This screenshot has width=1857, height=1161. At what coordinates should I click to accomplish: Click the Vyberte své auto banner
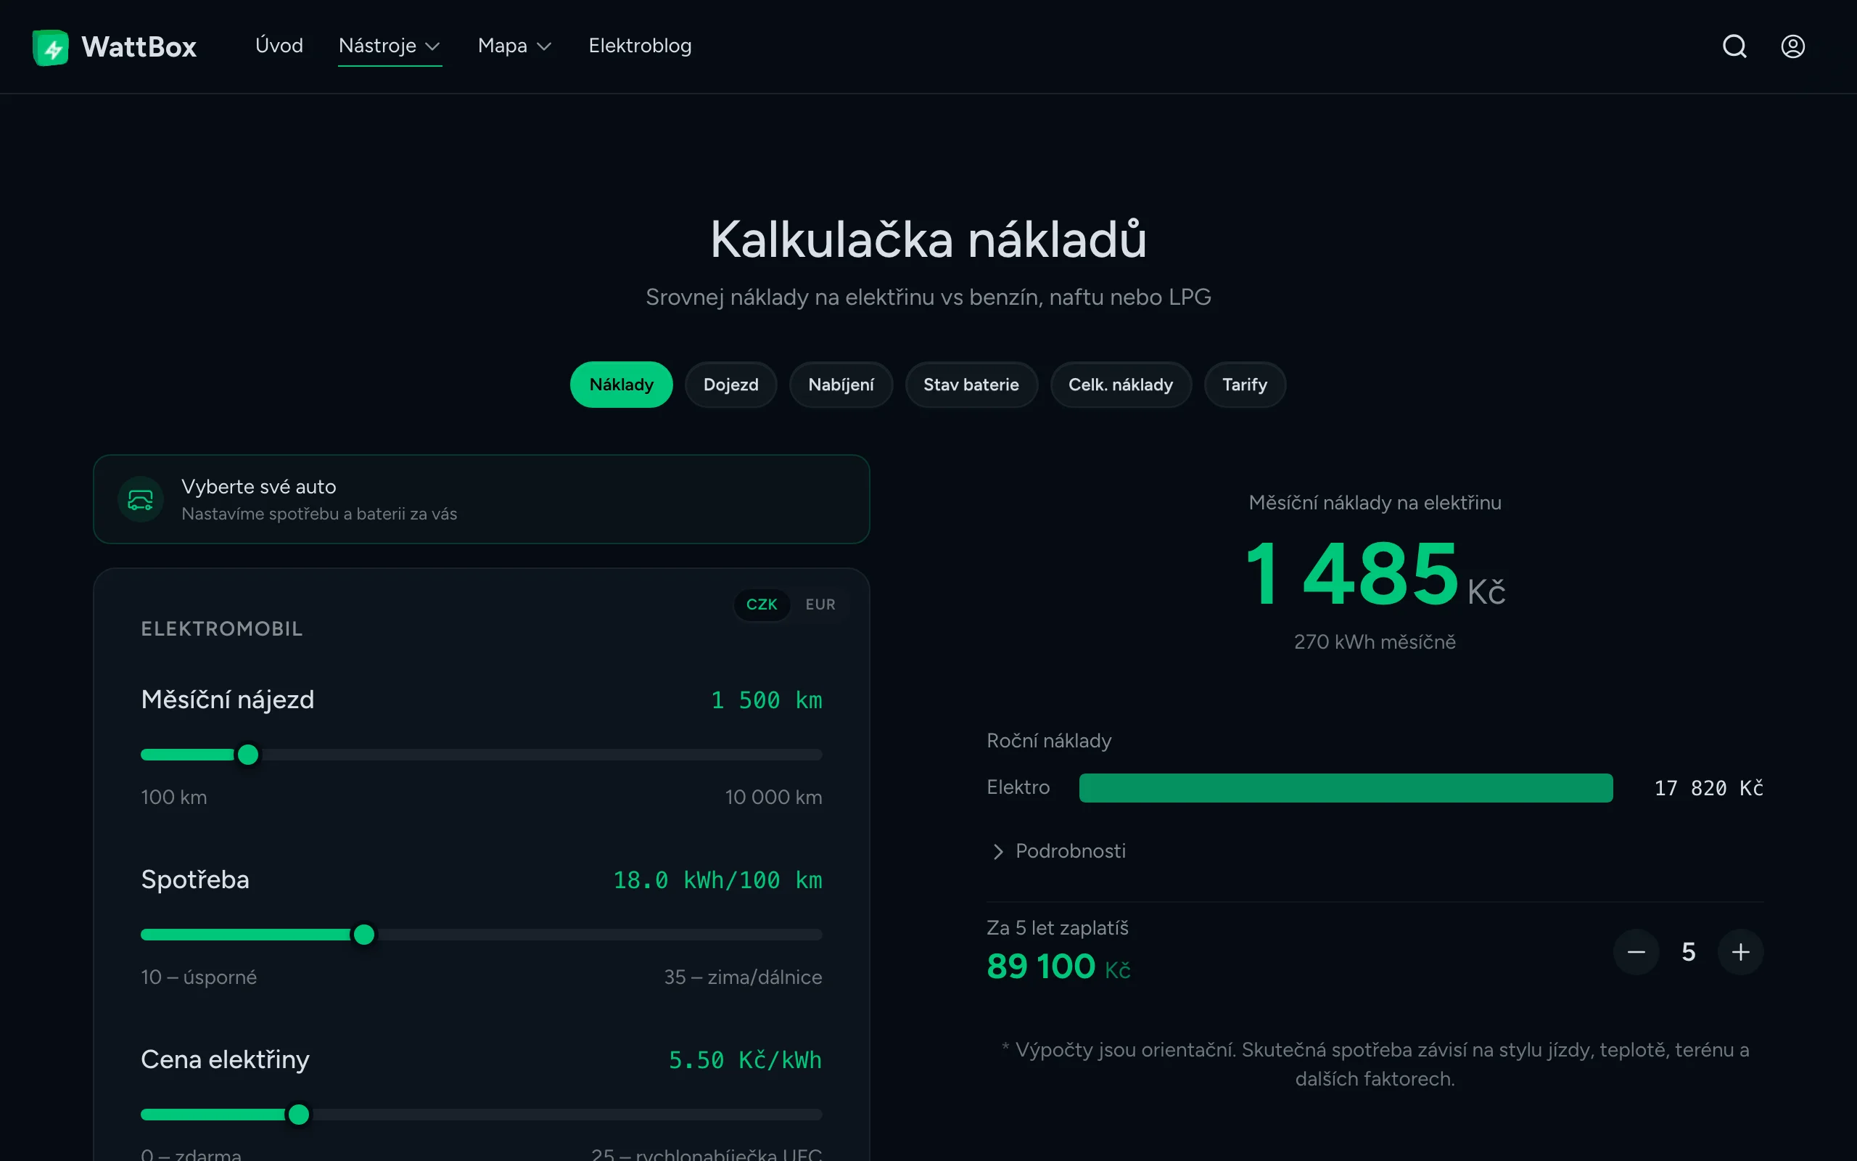pyautogui.click(x=481, y=499)
